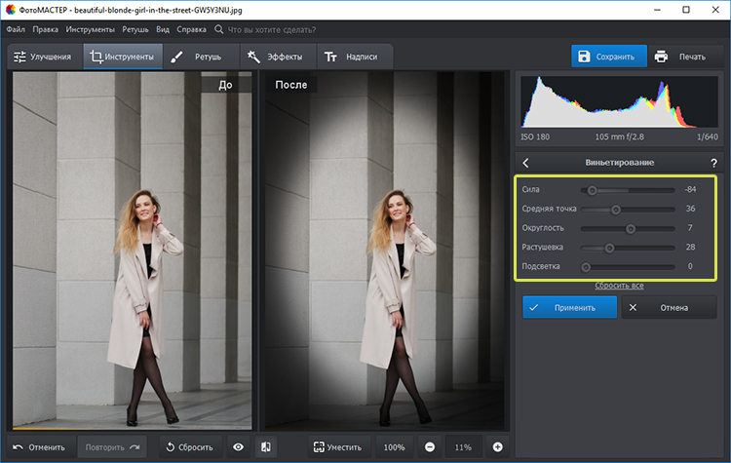Click the search magnifier icon in menu bar
The width and height of the screenshot is (731, 463).
[x=219, y=29]
